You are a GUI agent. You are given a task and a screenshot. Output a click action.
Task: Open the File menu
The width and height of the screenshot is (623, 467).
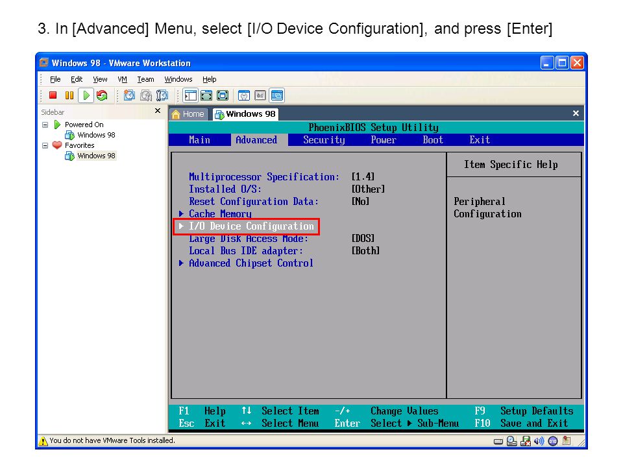[55, 79]
